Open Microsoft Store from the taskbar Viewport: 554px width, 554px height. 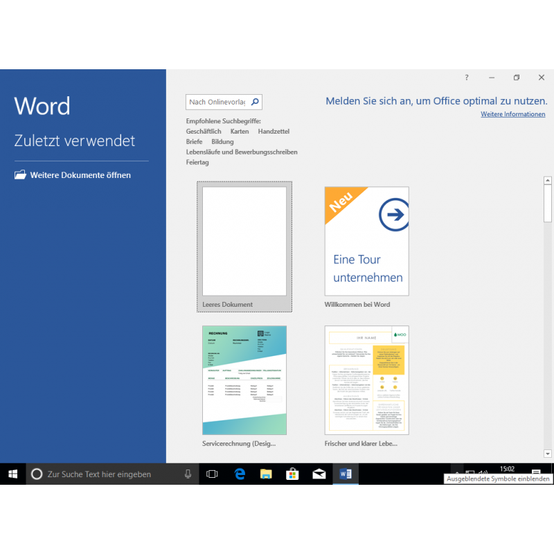[x=292, y=474]
